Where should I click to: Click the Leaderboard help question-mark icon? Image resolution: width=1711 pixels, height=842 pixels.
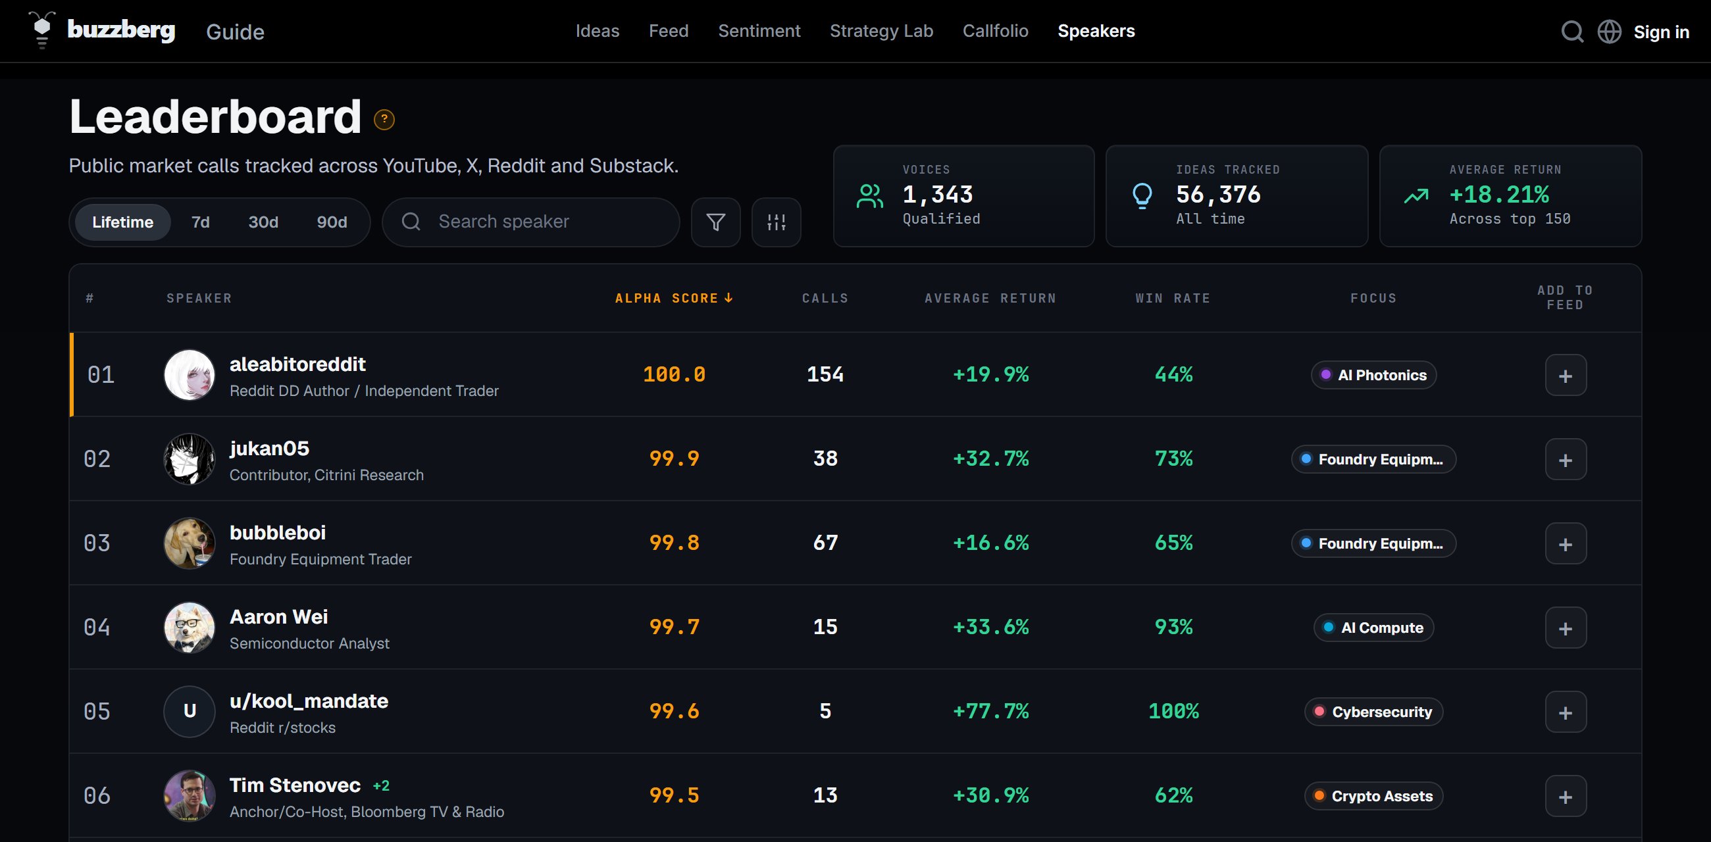pos(384,119)
